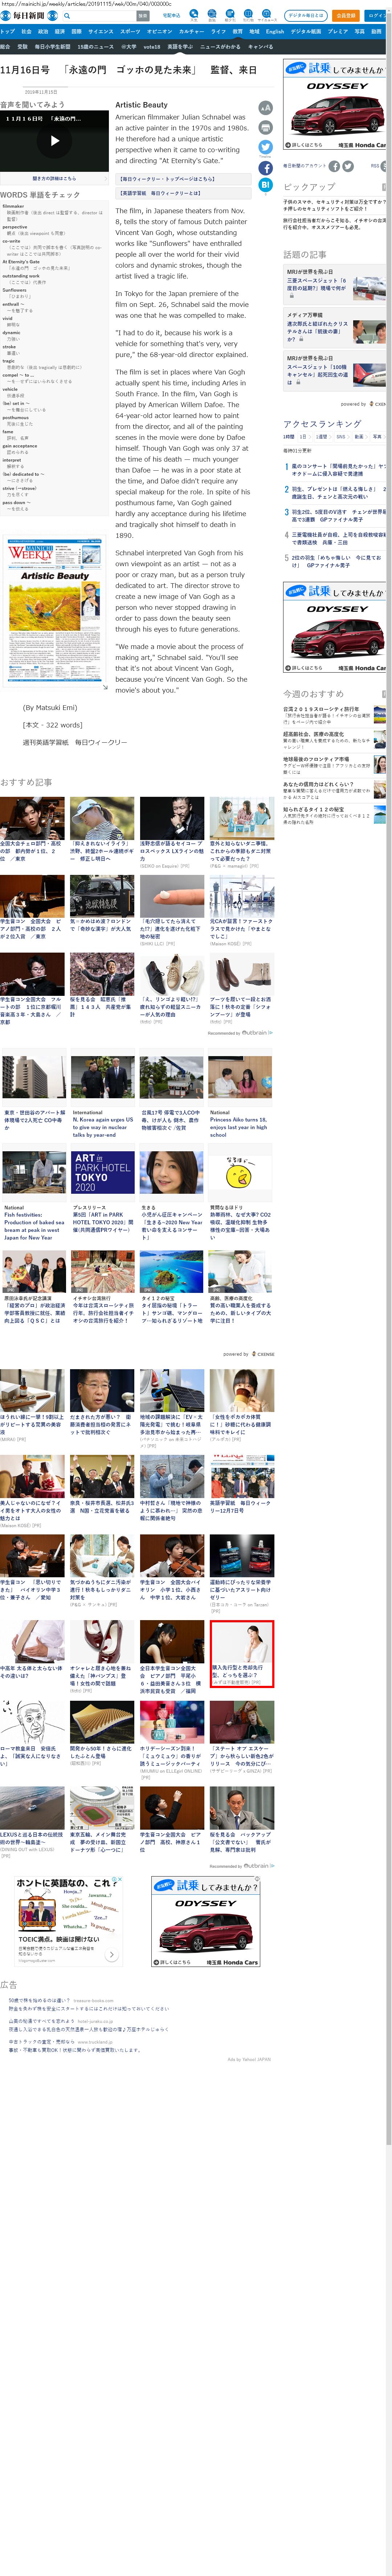
Task: Bookmark with Hatena B! icon
Action: [x=265, y=185]
